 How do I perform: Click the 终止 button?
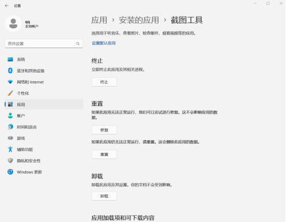[x=104, y=82]
